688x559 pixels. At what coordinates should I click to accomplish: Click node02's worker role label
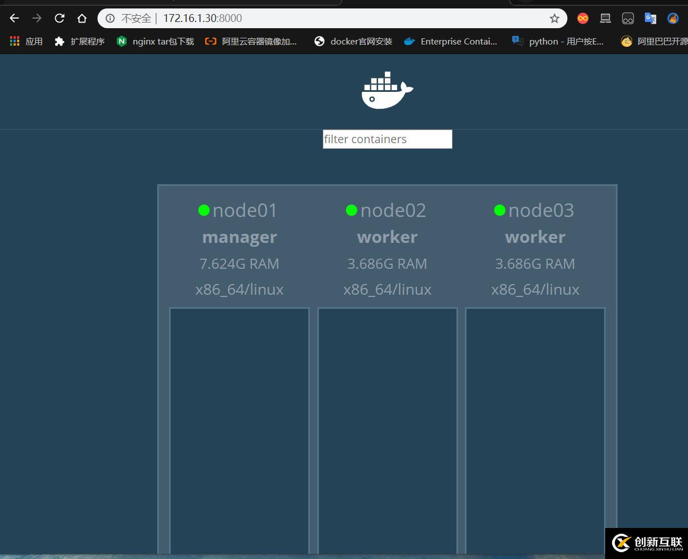coord(388,237)
